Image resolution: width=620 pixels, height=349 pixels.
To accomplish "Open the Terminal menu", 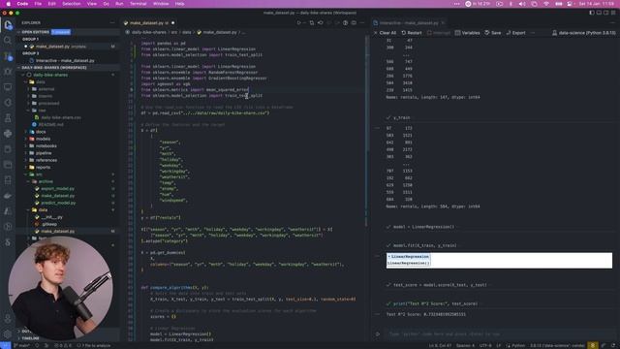I will [138, 4].
